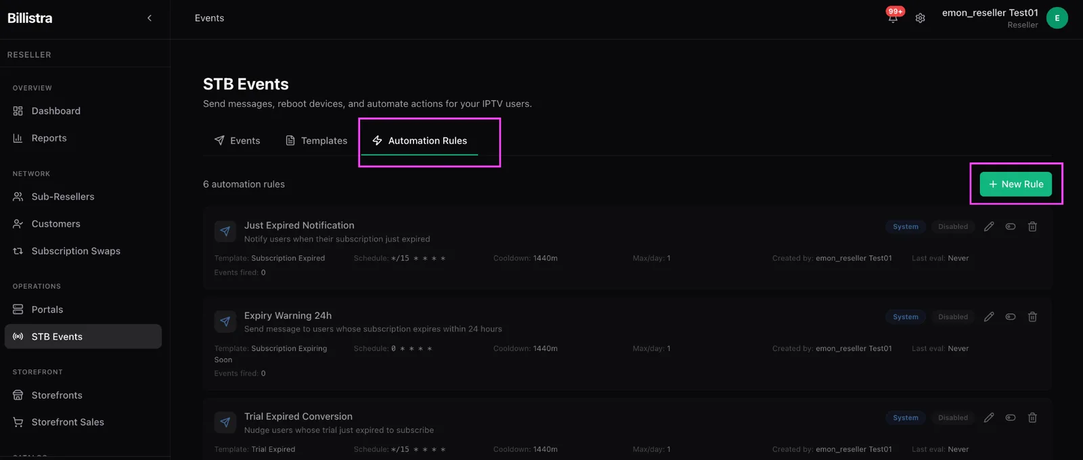Open the notifications bell
The width and height of the screenshot is (1083, 460).
(893, 18)
